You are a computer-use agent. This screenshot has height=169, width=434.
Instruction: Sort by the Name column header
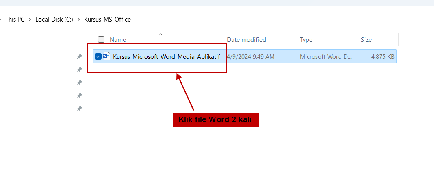pos(118,40)
